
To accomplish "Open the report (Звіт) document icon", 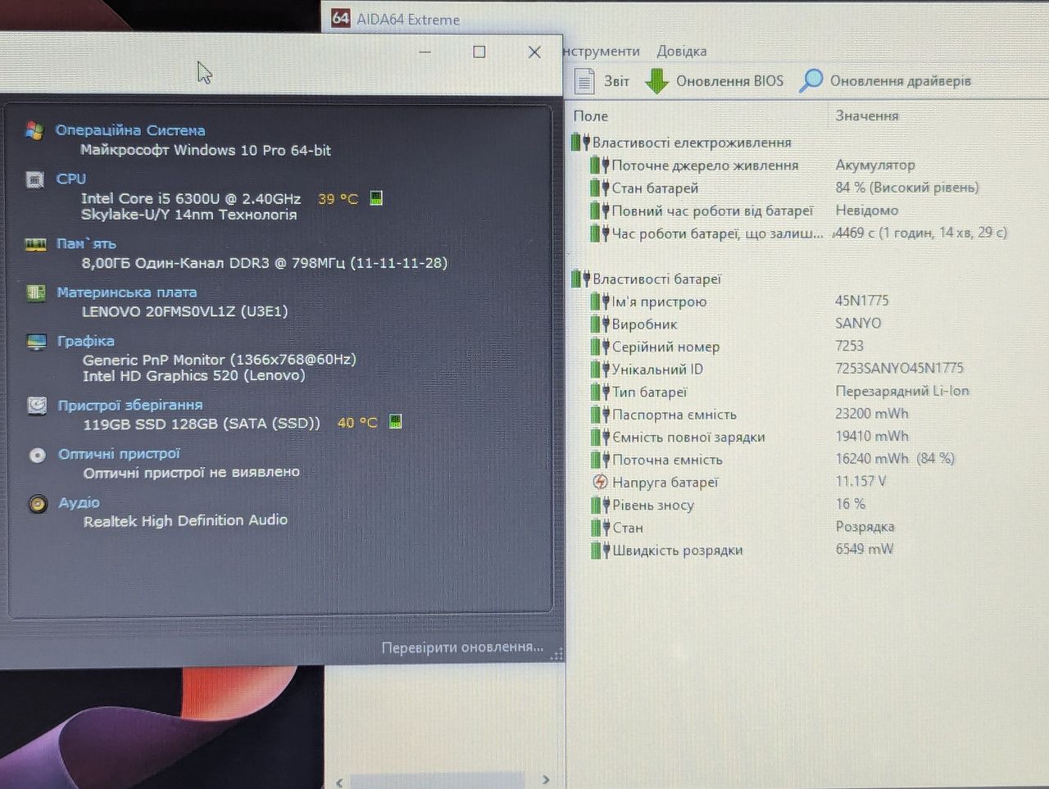I will coord(584,81).
